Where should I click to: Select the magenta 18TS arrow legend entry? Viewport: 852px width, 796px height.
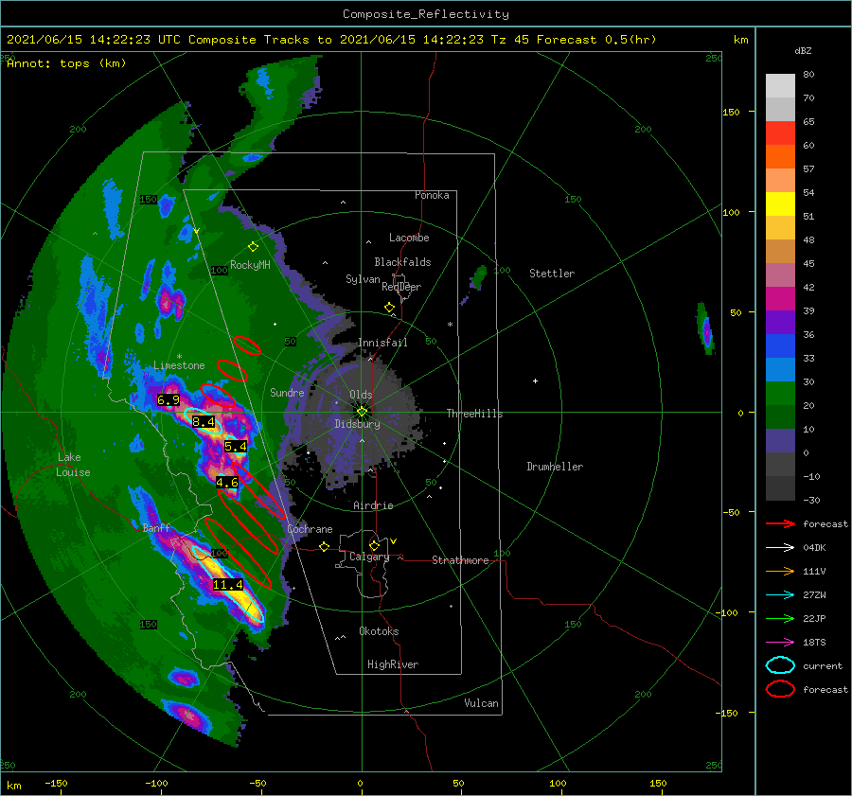tap(780, 643)
